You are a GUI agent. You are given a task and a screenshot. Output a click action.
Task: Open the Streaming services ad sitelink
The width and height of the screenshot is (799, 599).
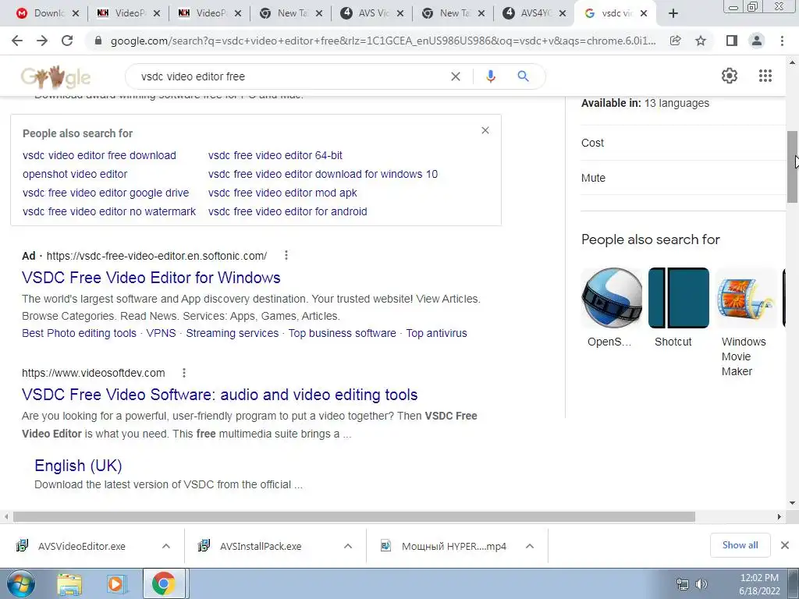[232, 333]
